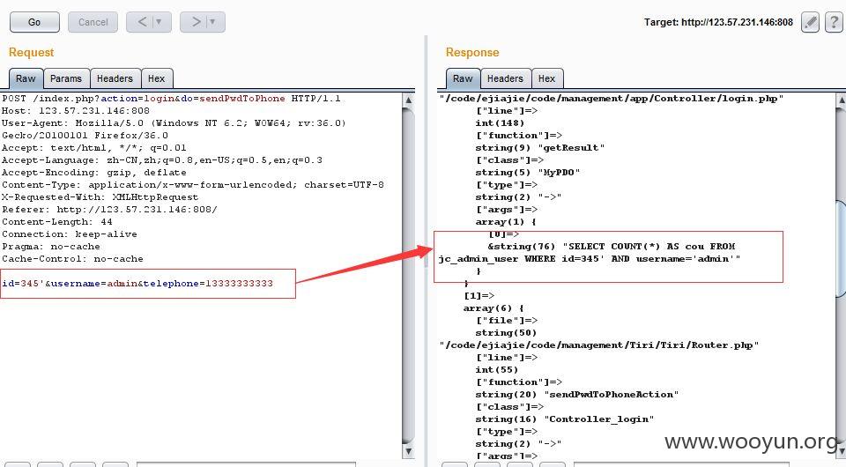Open the forward history dropdown arrow
Screen dimensions: 846x467
click(212, 22)
